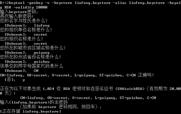This screenshot has width=181, height=114.
Task: Select the guizhou province answer
Action: (42, 62)
